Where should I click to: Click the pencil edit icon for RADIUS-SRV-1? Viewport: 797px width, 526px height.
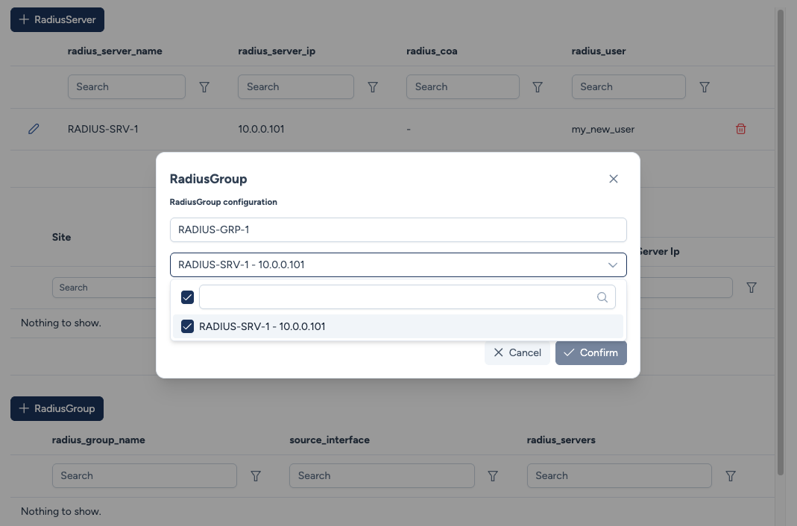pos(34,129)
